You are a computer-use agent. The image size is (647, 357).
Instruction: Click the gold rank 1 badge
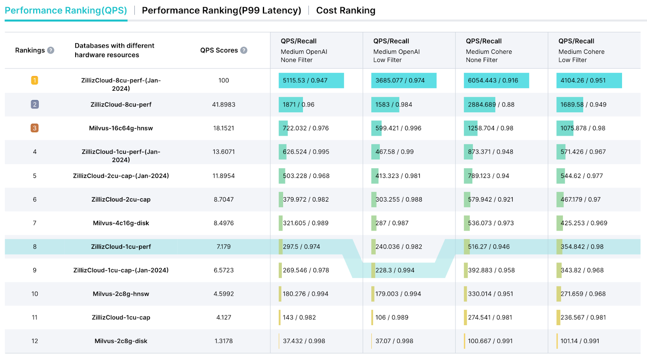pos(35,80)
